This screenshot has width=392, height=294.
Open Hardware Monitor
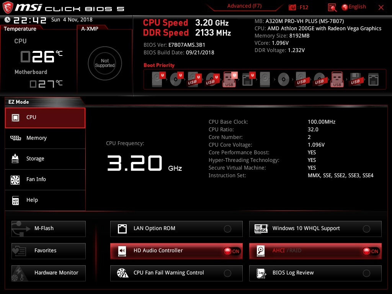49,273
